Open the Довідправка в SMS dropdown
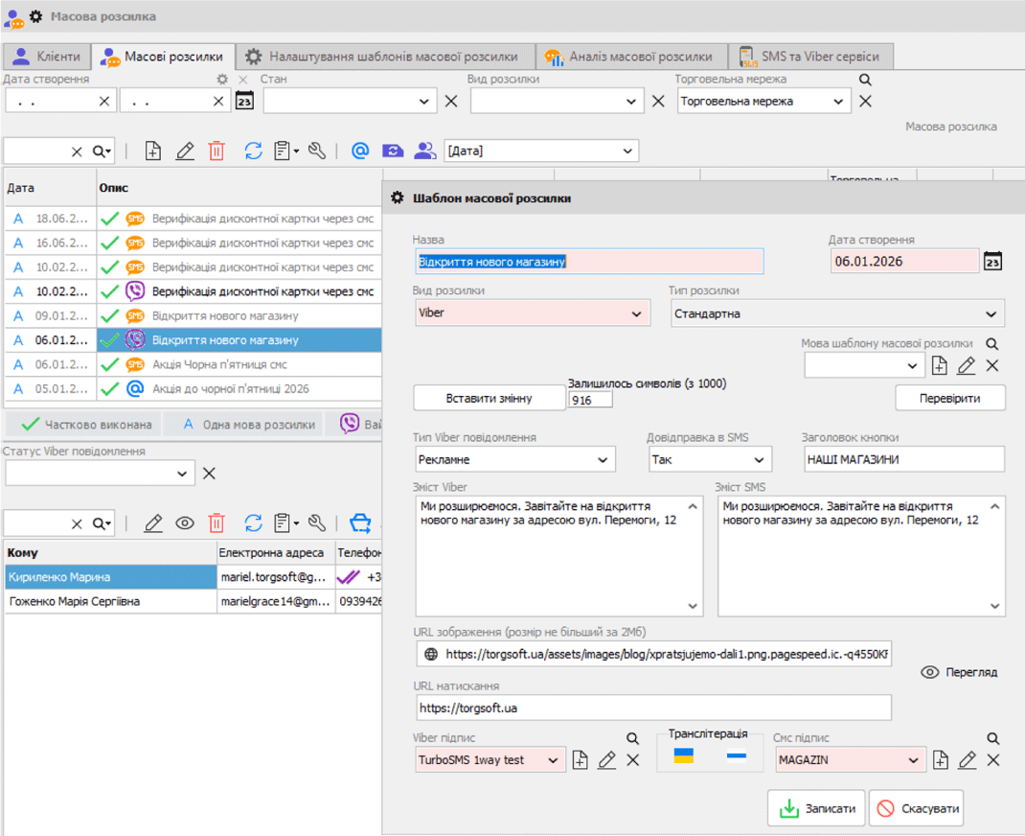 click(x=759, y=460)
